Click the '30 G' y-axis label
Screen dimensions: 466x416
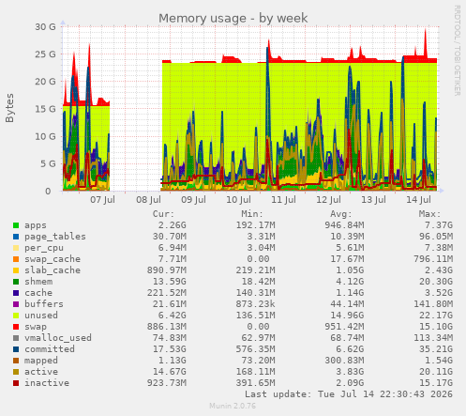pyautogui.click(x=45, y=27)
